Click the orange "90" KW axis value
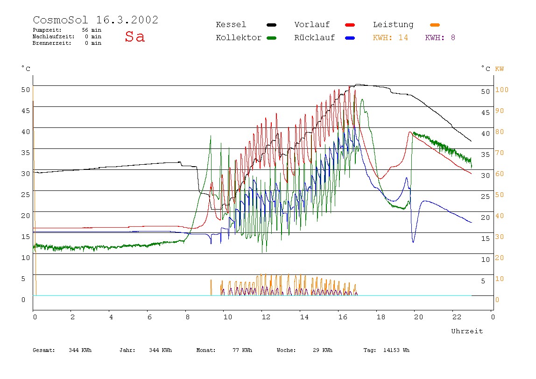 [500, 111]
